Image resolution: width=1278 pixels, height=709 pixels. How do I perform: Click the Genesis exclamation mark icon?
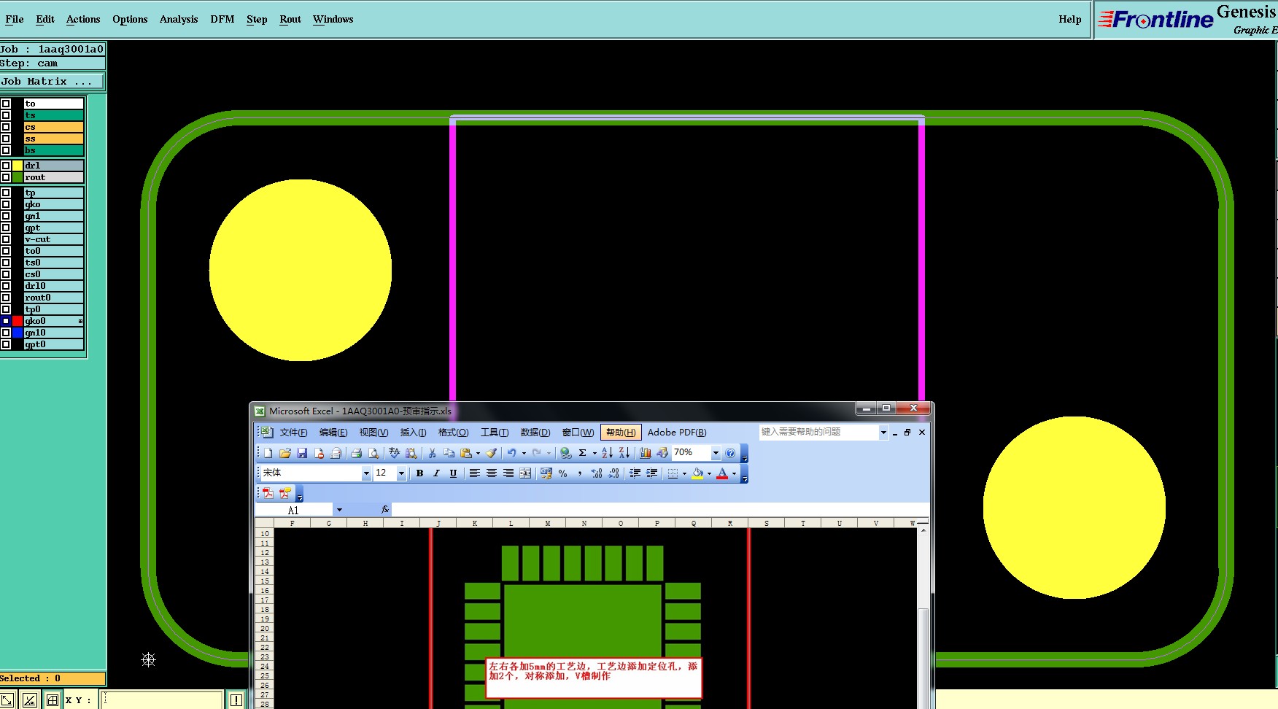pyautogui.click(x=236, y=700)
